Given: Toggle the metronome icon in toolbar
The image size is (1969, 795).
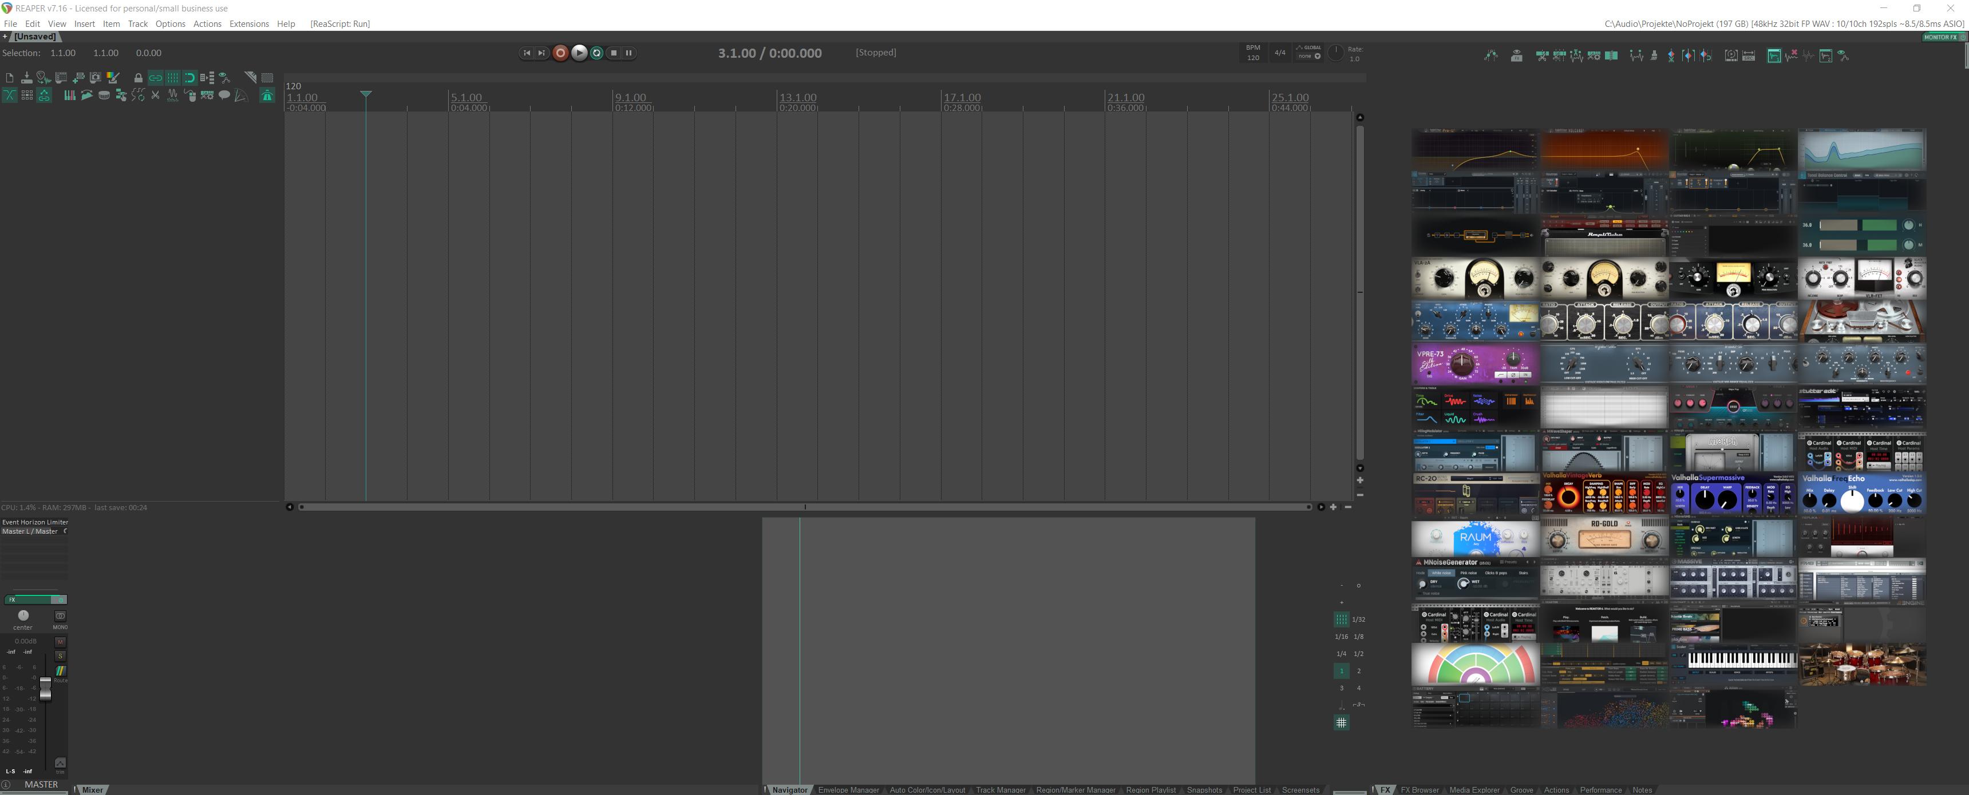Looking at the screenshot, I should click(x=267, y=95).
